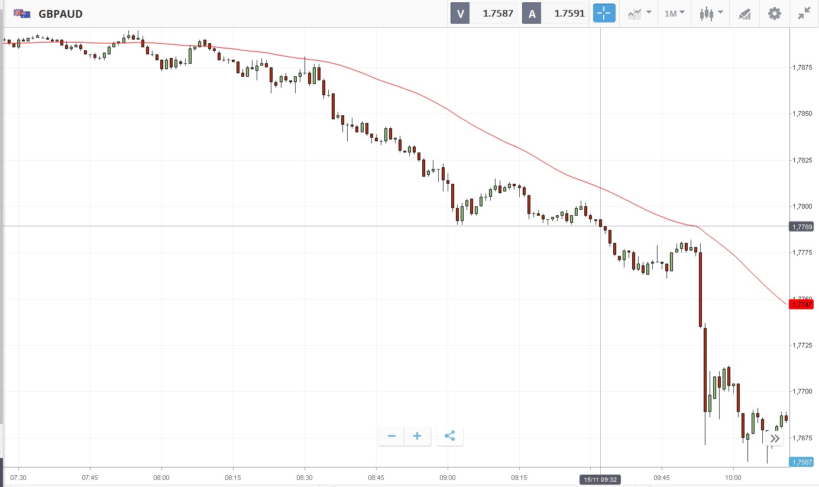Click the red moving average price label

tap(801, 304)
